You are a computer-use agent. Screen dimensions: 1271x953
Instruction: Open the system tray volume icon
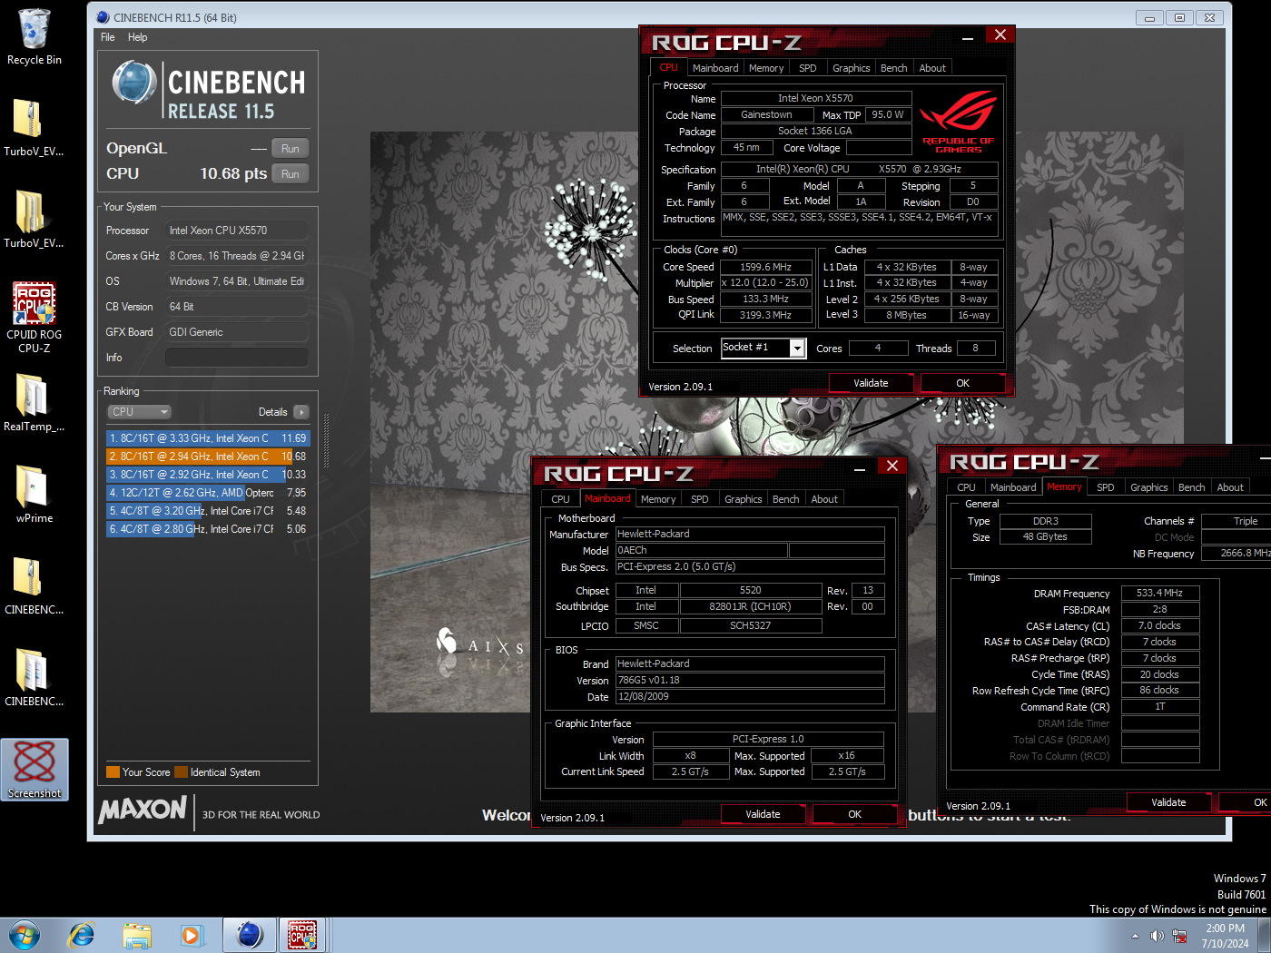click(1157, 936)
